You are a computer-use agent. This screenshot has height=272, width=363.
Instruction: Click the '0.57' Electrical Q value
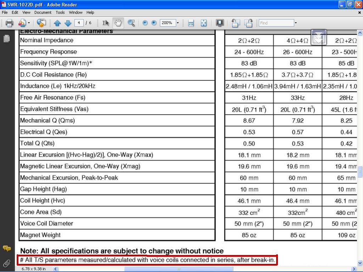298,132
